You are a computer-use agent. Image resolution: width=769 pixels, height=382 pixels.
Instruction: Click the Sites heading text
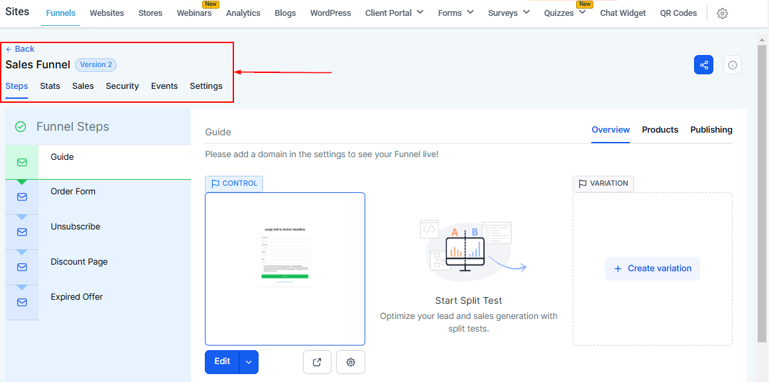[x=17, y=11]
